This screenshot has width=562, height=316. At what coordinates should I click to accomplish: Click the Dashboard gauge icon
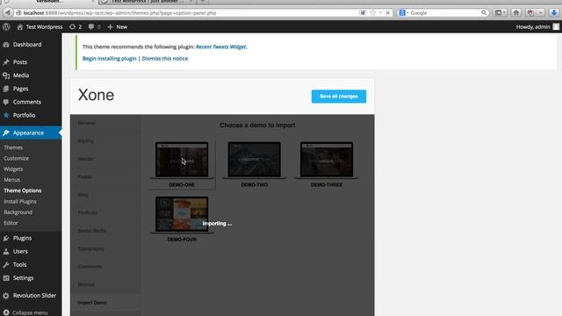6,45
